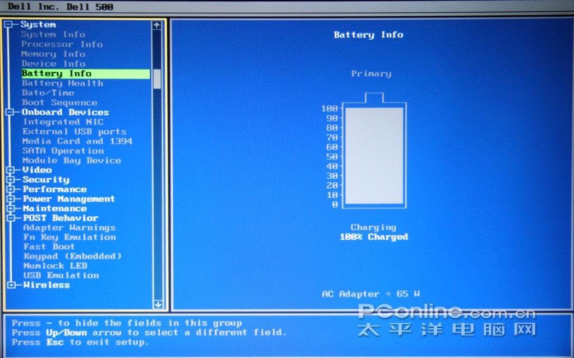Open the Date/Time entry

(48, 93)
